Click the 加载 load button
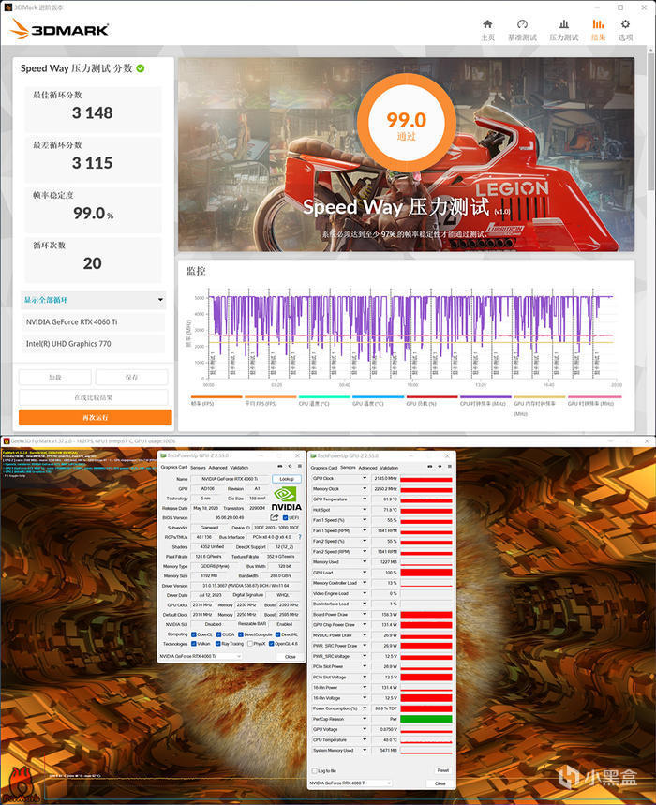Viewport: 656px width, 805px height. coord(55,378)
